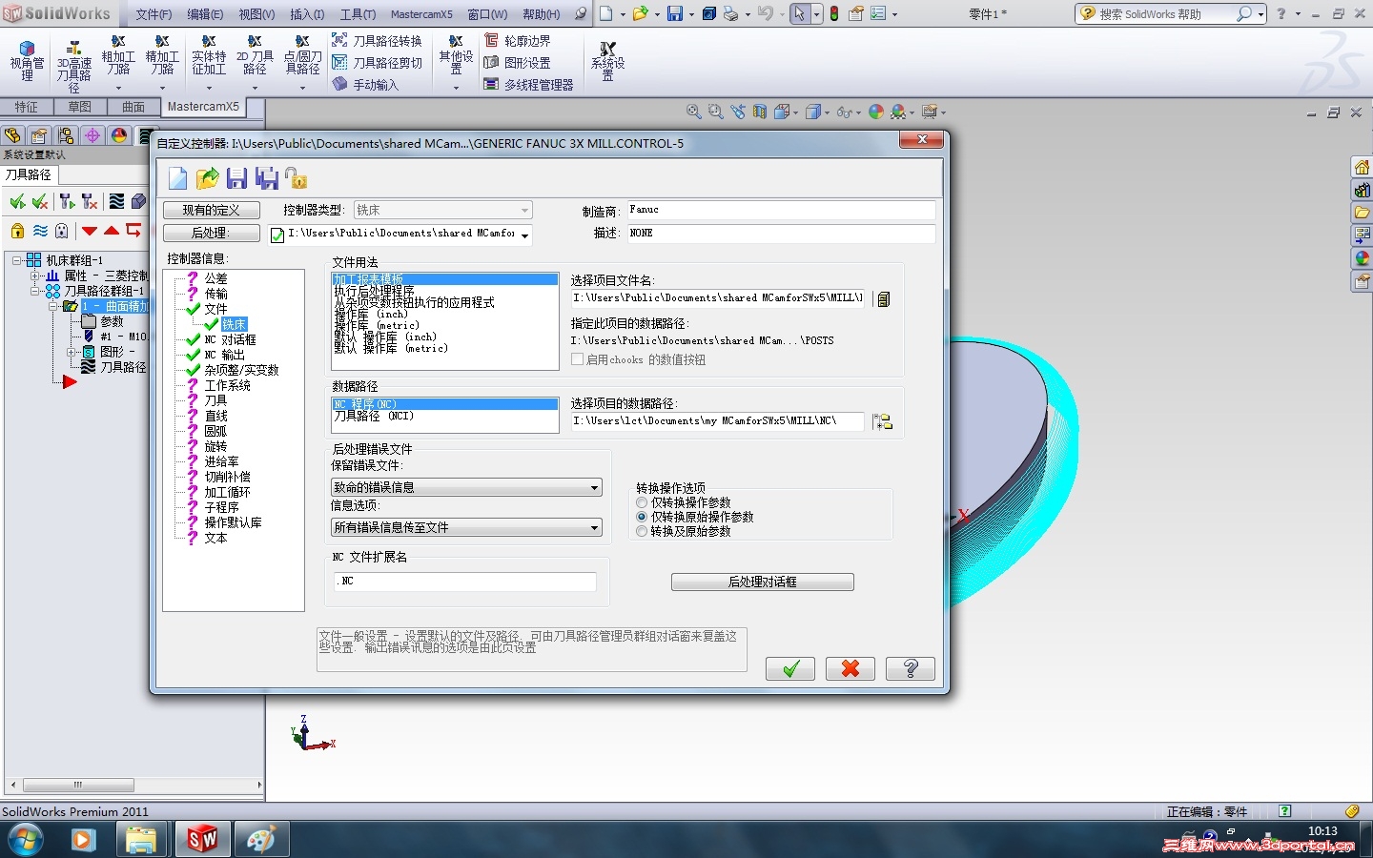
Task: Click the Paint palette taskbar icon
Action: point(260,839)
